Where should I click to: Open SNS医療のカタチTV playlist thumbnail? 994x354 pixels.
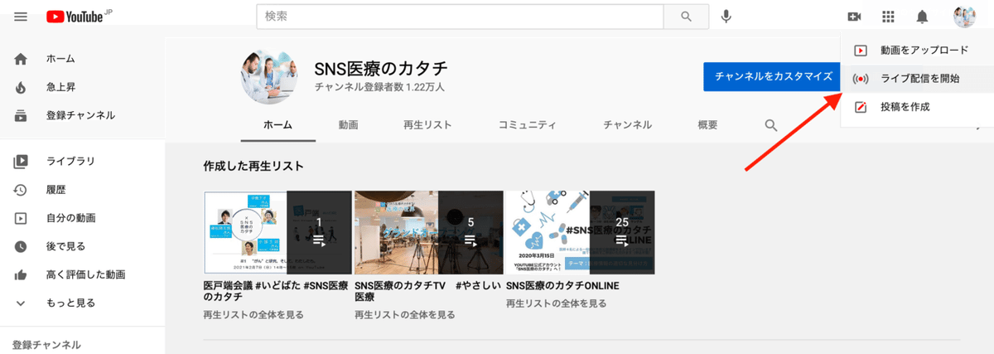click(x=429, y=232)
